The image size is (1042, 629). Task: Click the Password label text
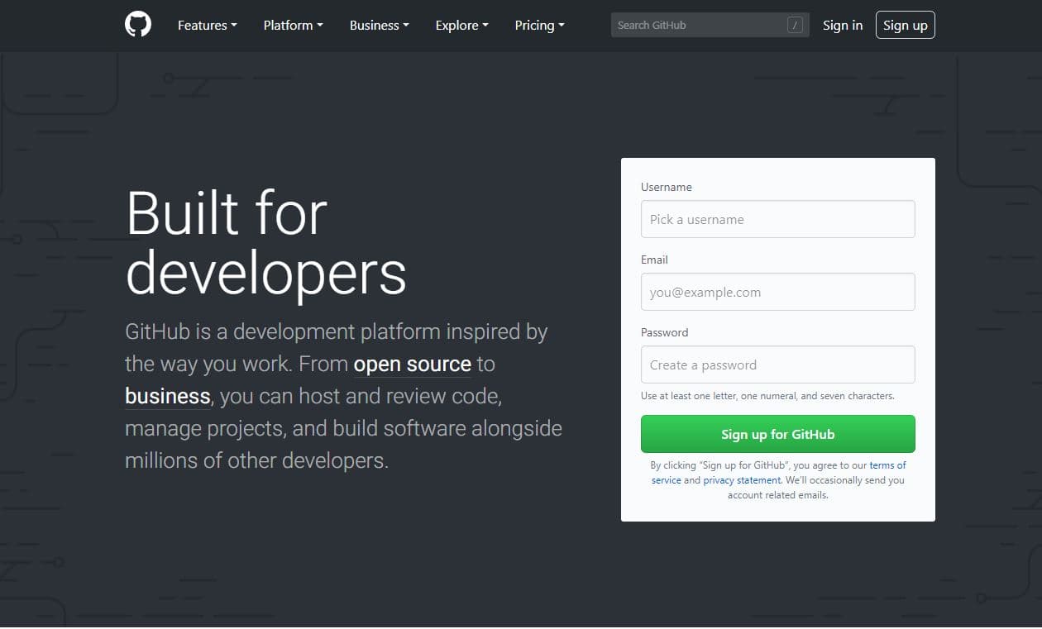pyautogui.click(x=664, y=332)
